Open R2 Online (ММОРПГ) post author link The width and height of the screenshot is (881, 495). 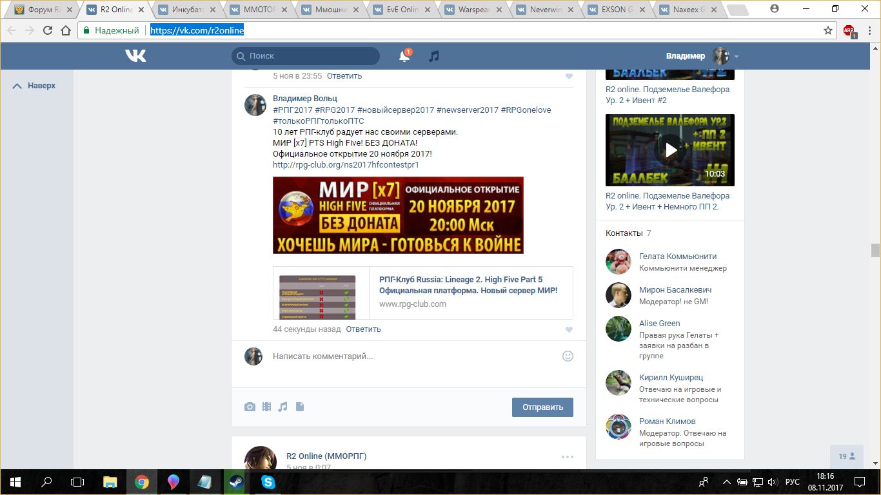326,456
